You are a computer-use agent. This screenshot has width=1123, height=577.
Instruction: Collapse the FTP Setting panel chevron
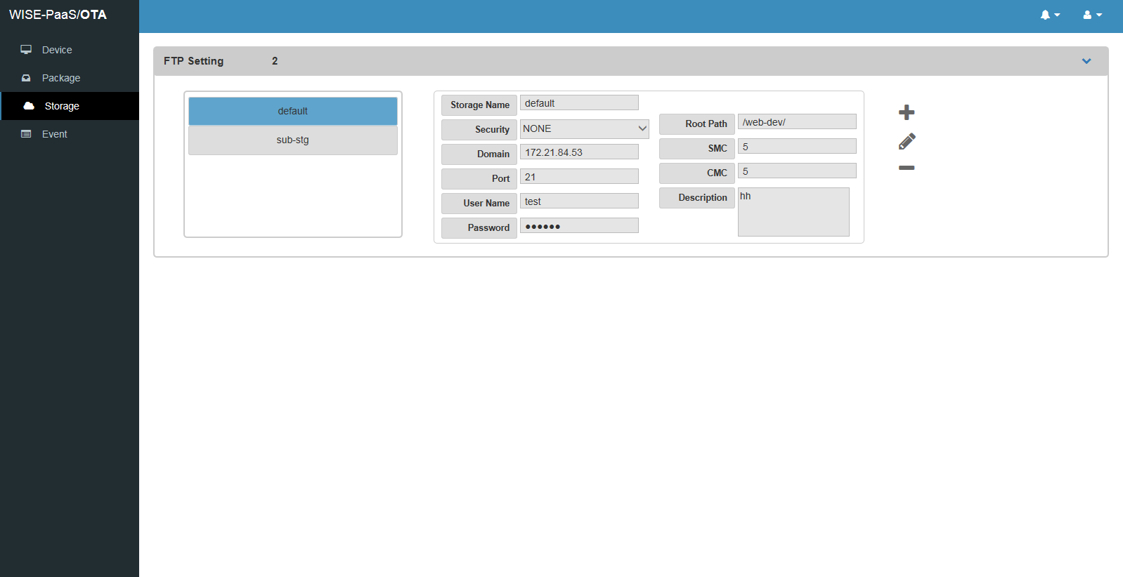coord(1086,61)
